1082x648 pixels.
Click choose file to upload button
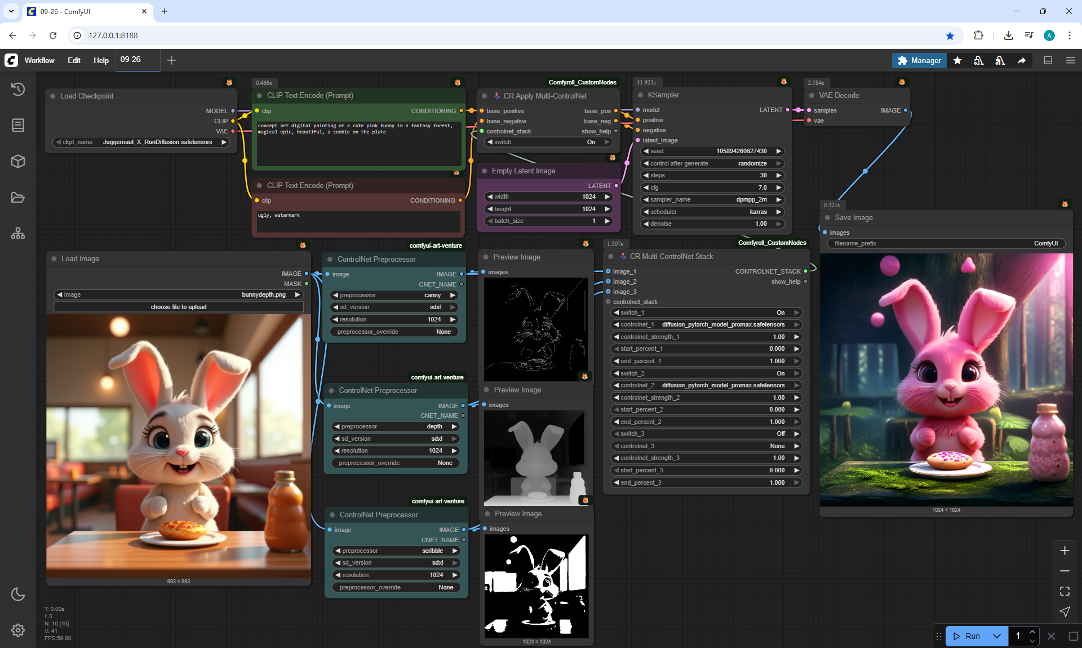tap(179, 307)
